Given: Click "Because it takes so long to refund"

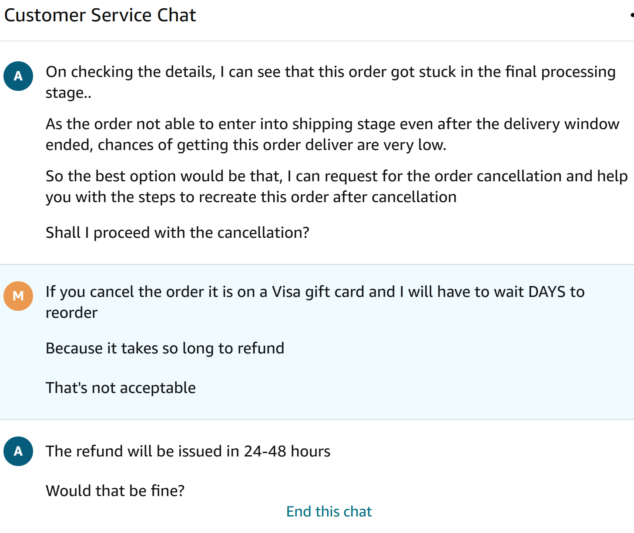Looking at the screenshot, I should 165,348.
